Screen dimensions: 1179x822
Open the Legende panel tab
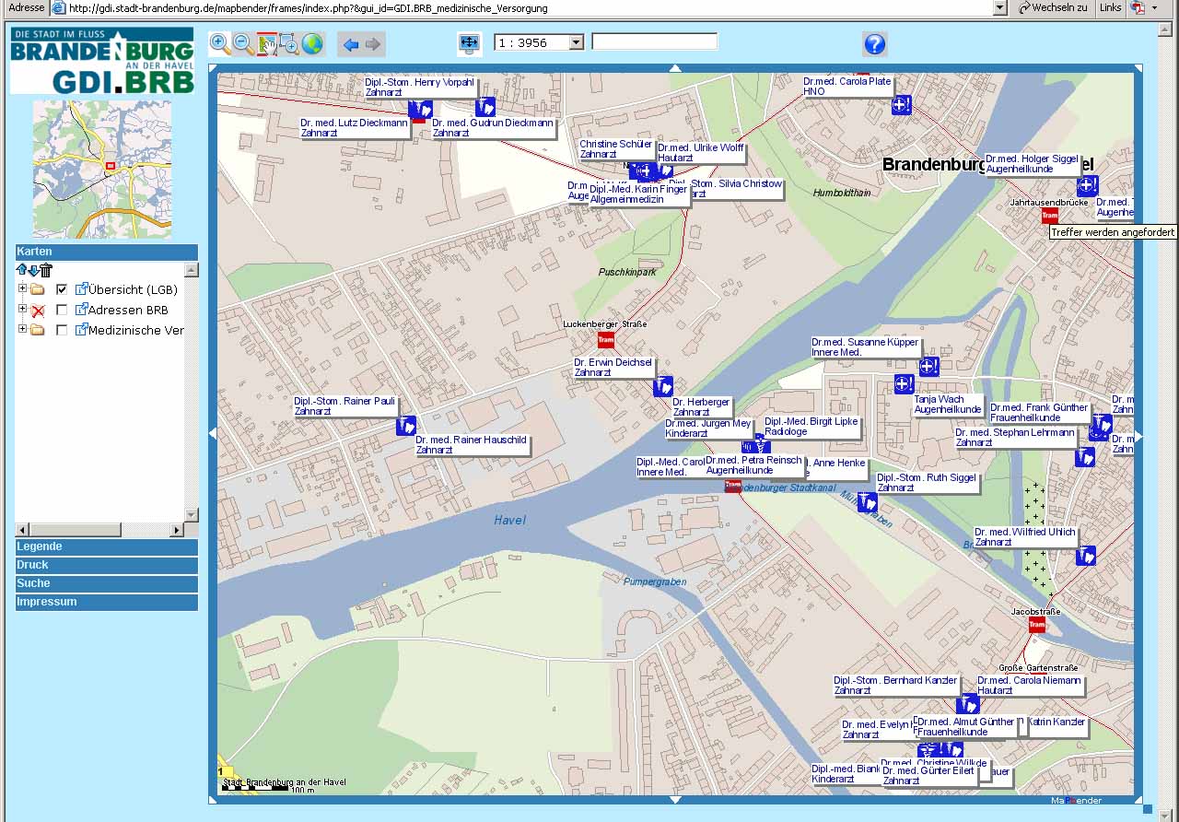coord(106,546)
